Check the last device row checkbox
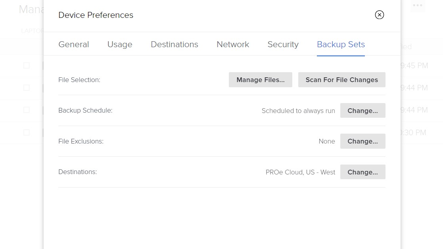This screenshot has height=249, width=443. 26,132
